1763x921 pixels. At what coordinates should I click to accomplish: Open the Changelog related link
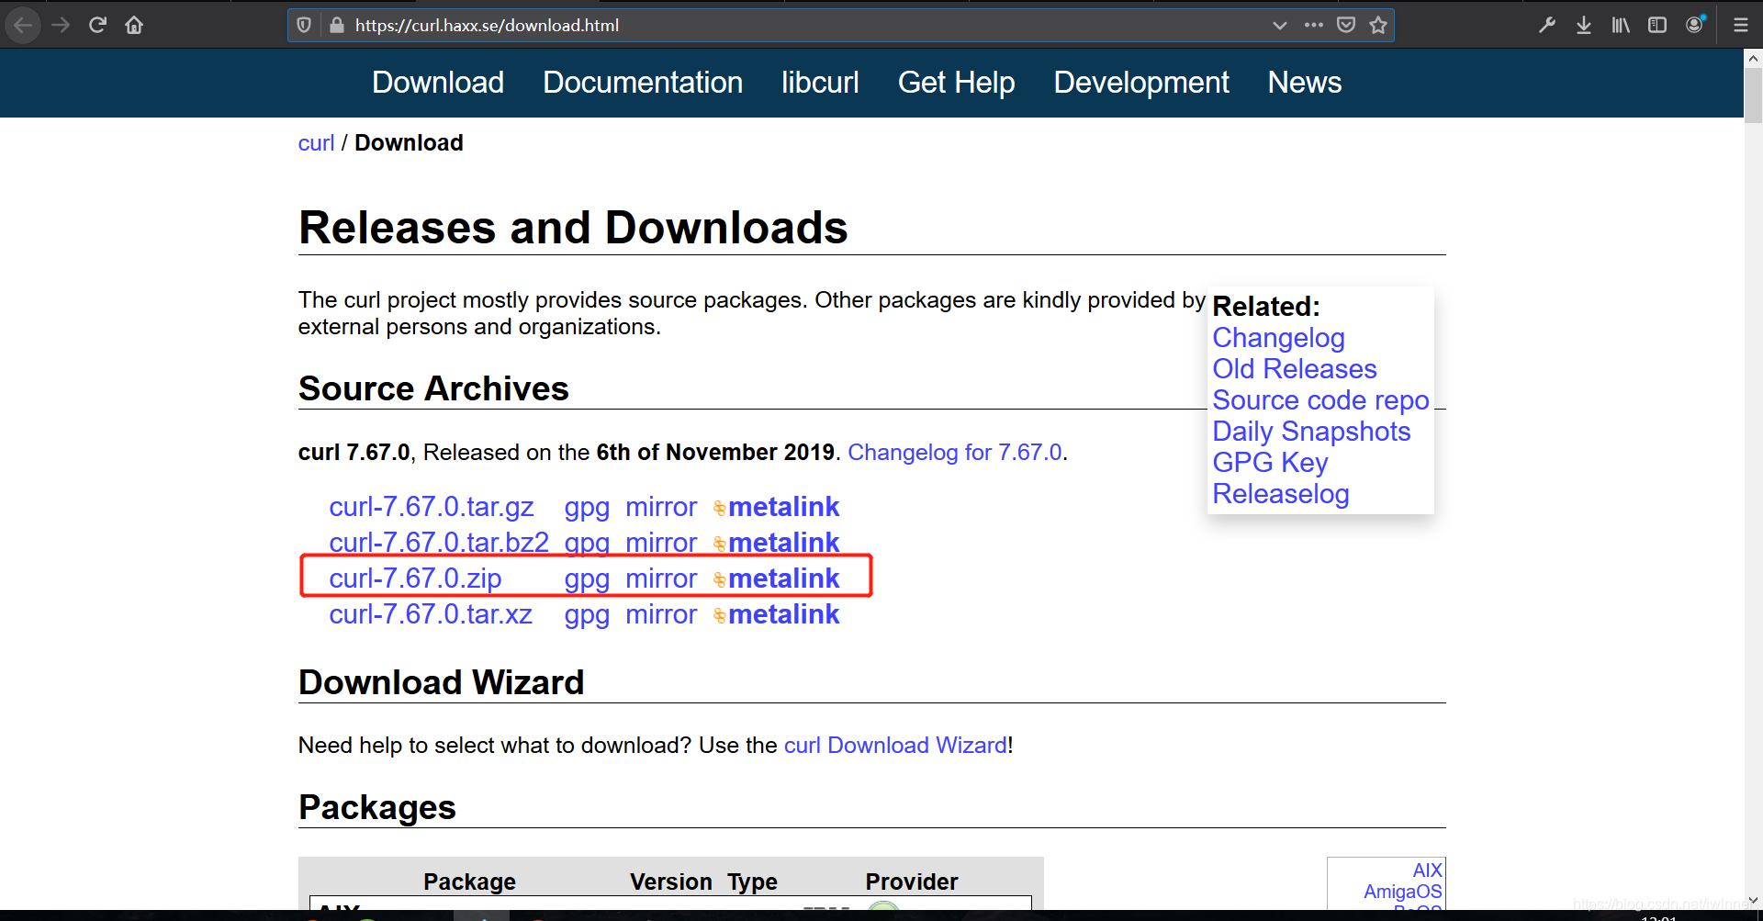(x=1278, y=338)
